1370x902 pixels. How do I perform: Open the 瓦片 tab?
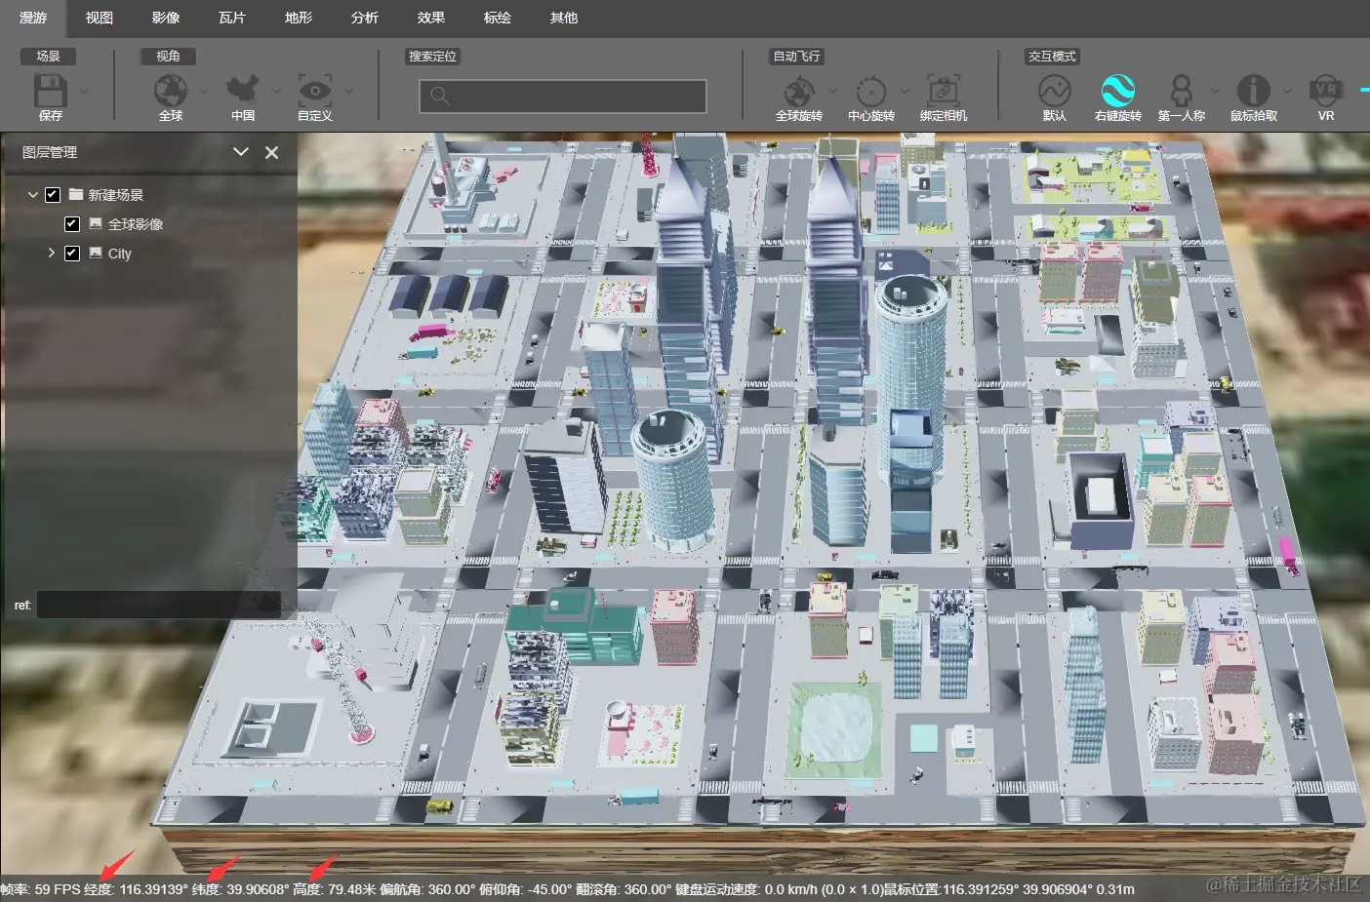click(x=232, y=18)
